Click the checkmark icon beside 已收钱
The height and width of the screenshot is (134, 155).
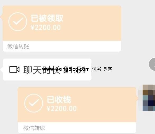(x=34, y=103)
